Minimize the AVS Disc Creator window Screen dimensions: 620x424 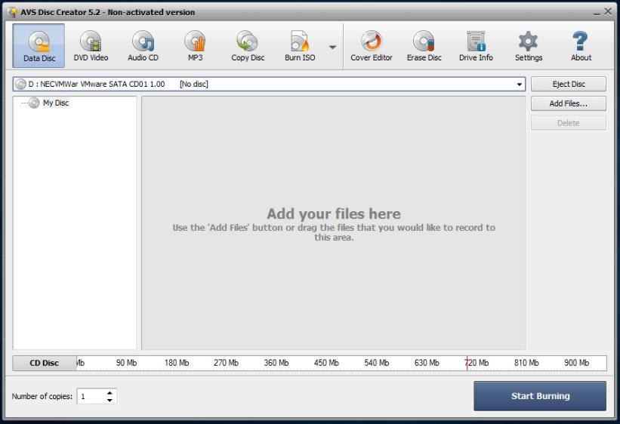[x=597, y=13]
